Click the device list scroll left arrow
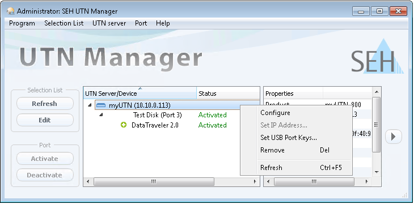The width and height of the screenshot is (414, 204). click(88, 181)
